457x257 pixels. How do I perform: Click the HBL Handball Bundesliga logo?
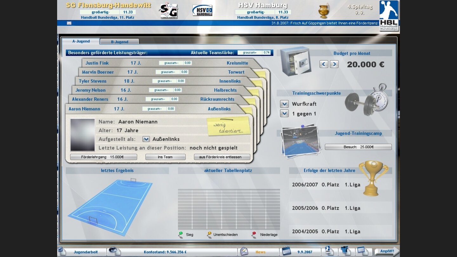click(x=389, y=16)
